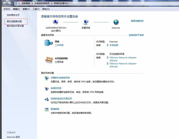Image resolution: width=179 pixels, height=139 pixels.
Task: Click the 查看完整映射 link
Action: point(137,21)
